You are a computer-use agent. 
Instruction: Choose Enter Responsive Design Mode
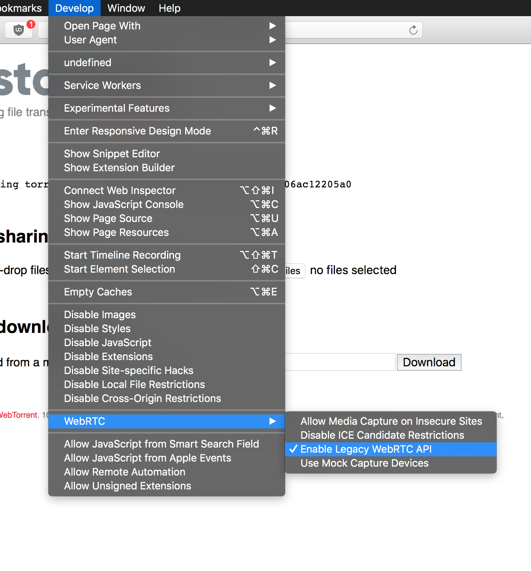pyautogui.click(x=167, y=131)
